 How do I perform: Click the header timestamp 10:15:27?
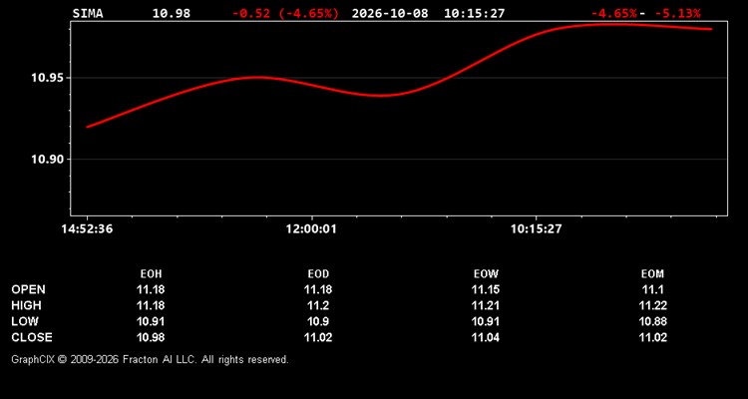click(x=474, y=13)
